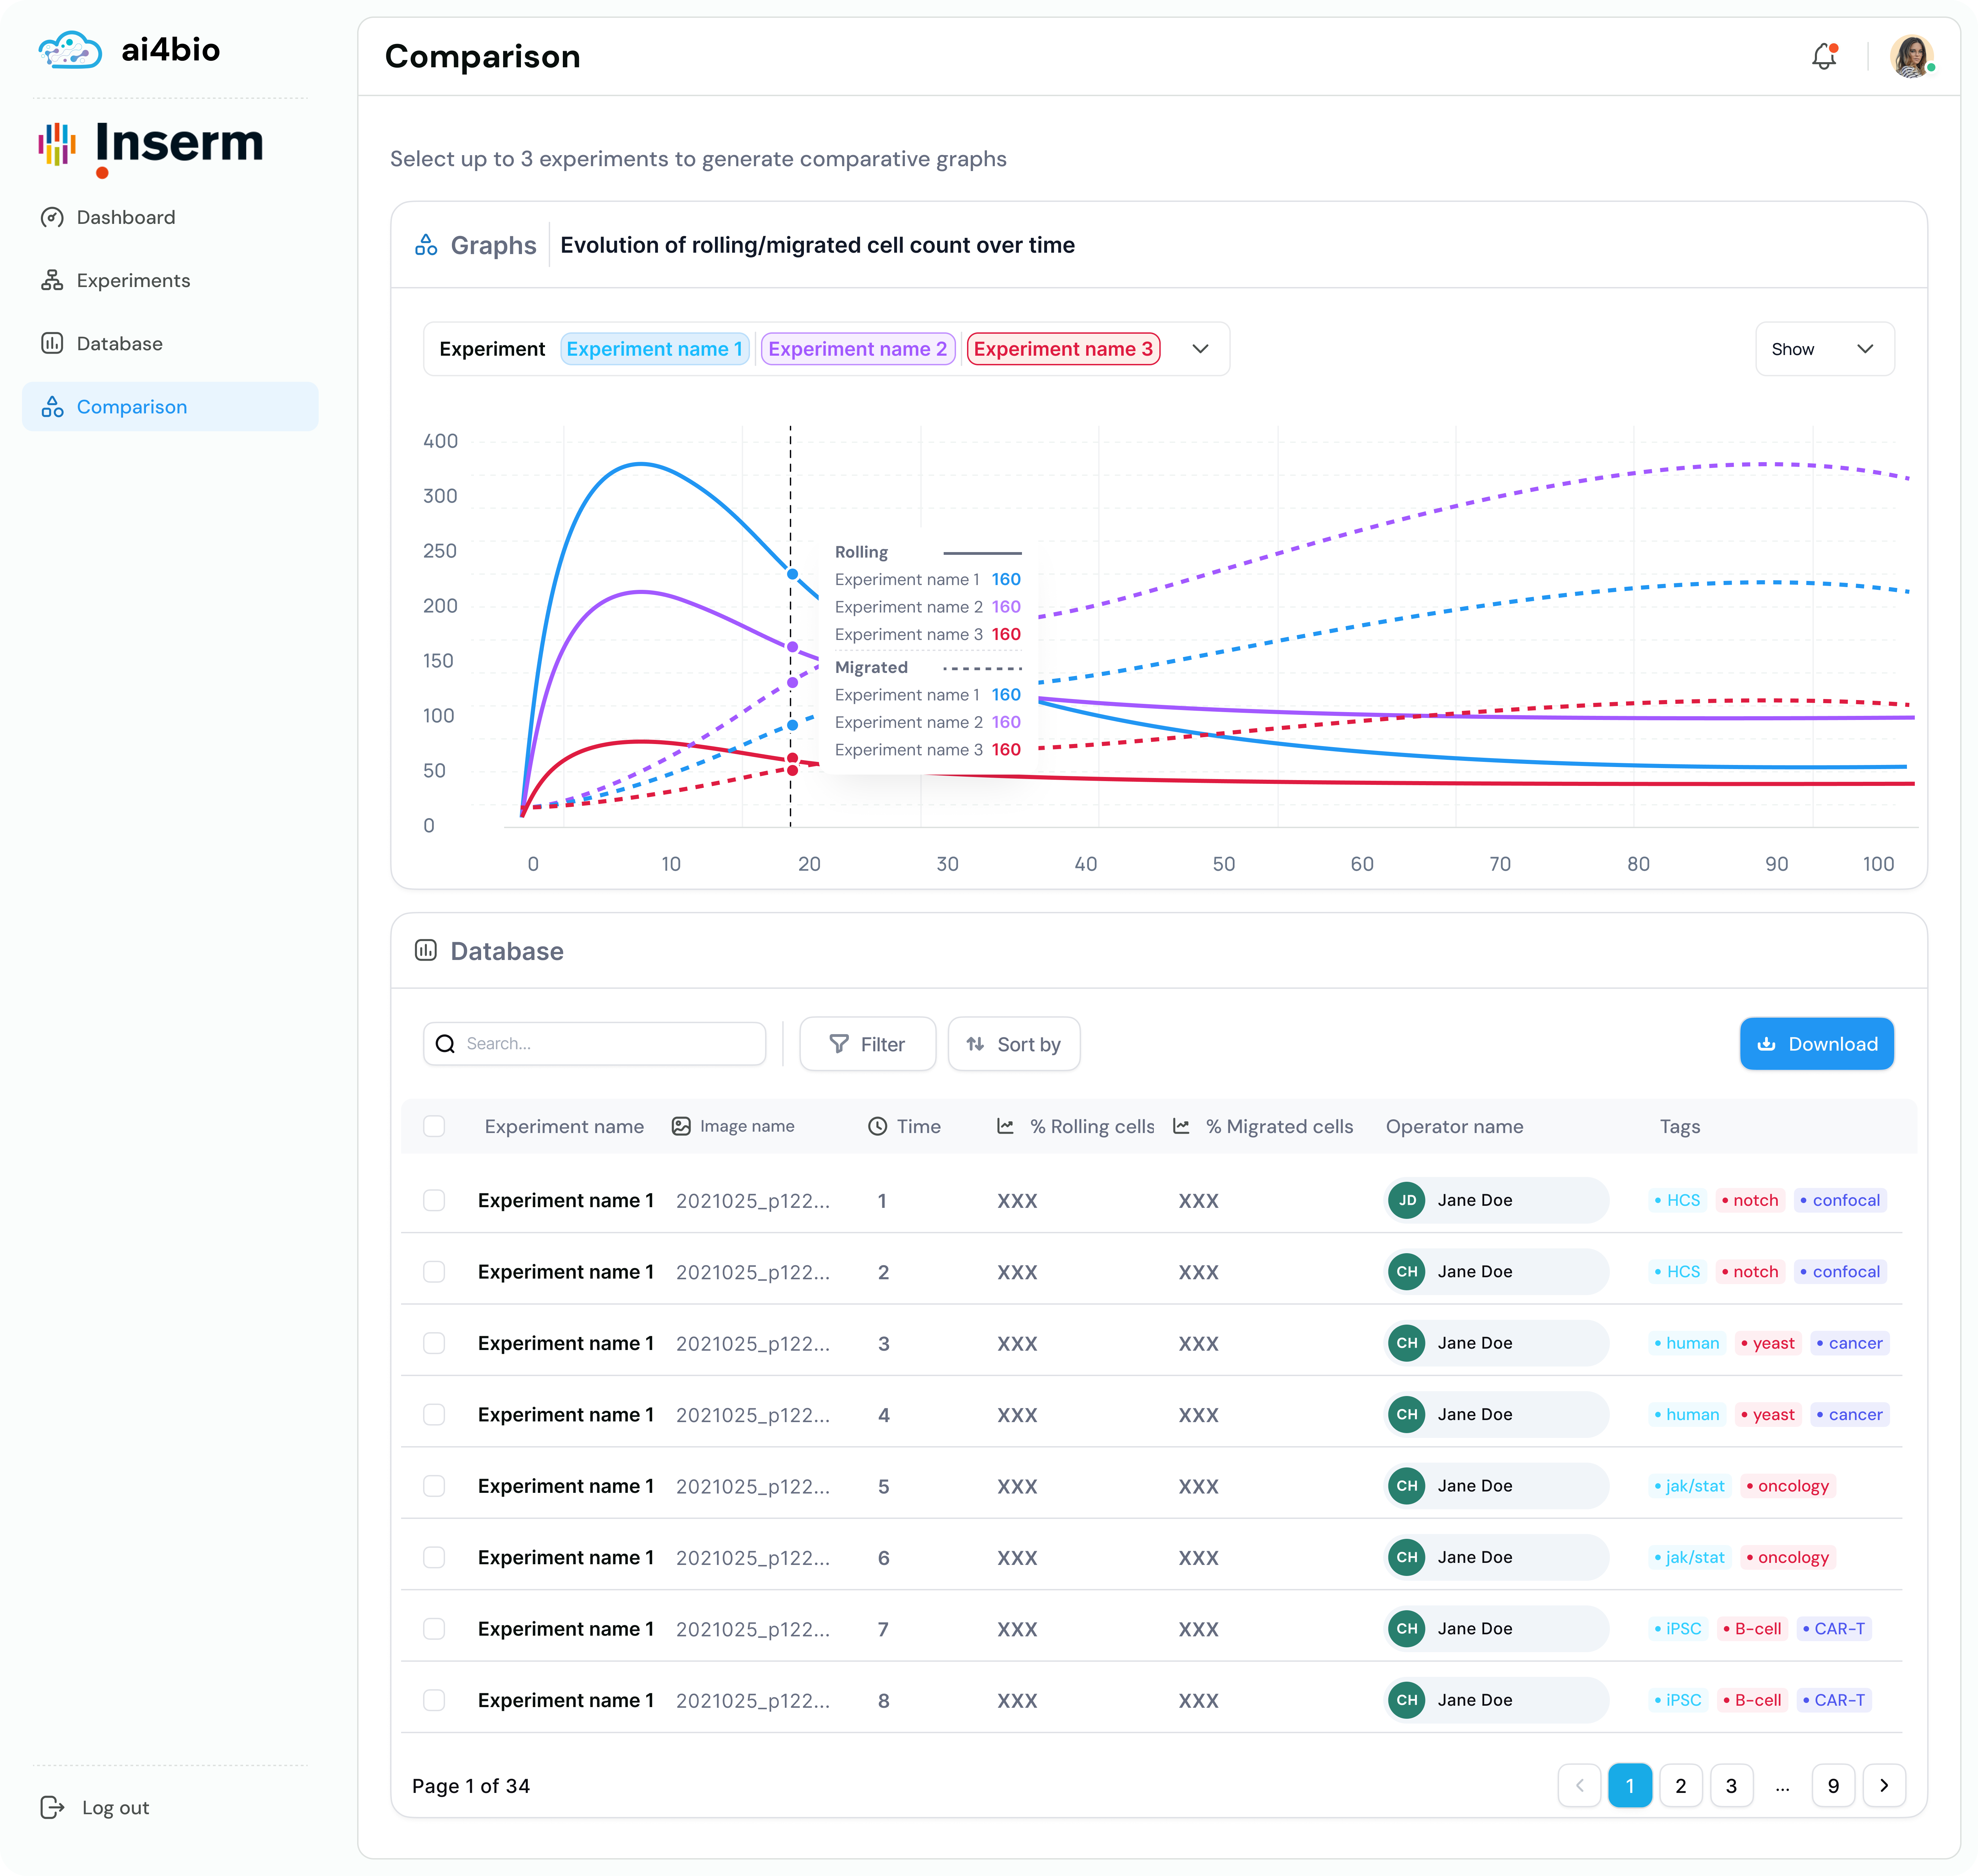Click the Image name column picture icon

[681, 1126]
